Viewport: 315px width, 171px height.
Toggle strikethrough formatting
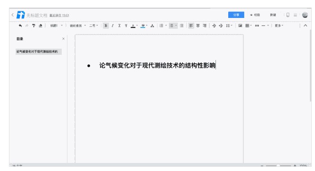126,26
